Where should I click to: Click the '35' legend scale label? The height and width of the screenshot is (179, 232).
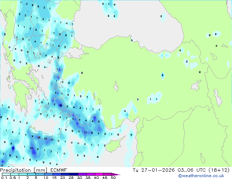pyautogui.click(x=88, y=178)
